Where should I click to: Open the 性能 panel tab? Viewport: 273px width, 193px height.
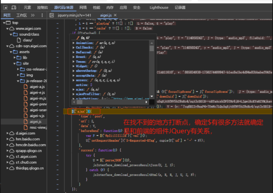(x=96, y=8)
